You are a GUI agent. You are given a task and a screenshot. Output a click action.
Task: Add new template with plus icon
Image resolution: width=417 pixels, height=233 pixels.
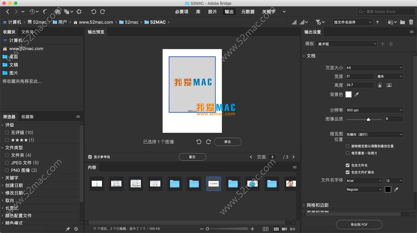(x=383, y=44)
